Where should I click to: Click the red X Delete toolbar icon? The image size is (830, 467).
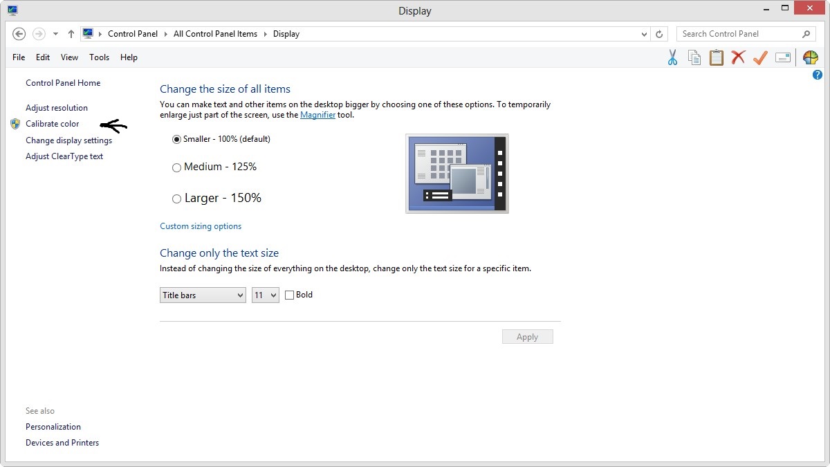(x=739, y=57)
